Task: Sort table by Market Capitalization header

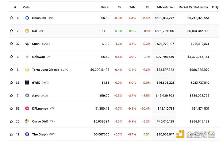Action: 193,7
